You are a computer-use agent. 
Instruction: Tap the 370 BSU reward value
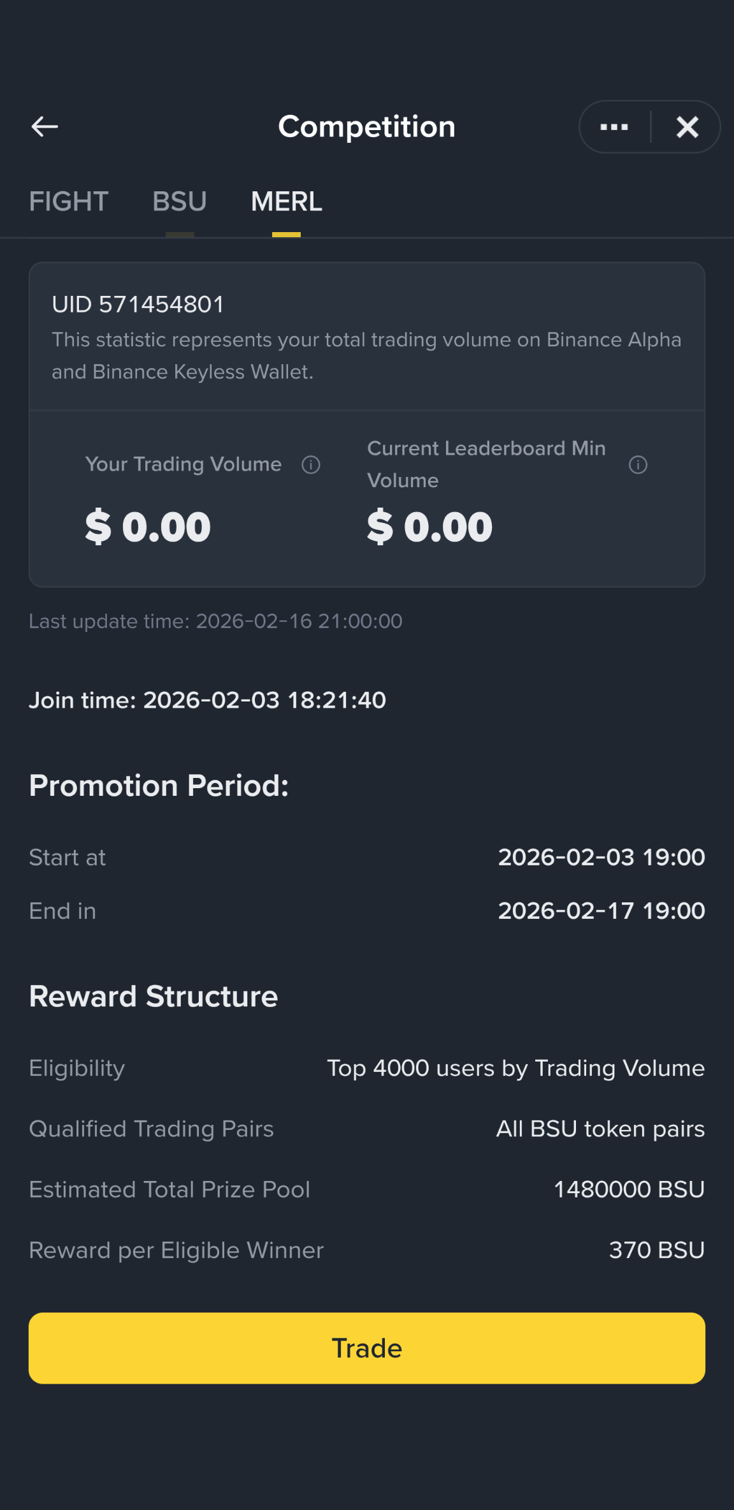click(x=657, y=1250)
